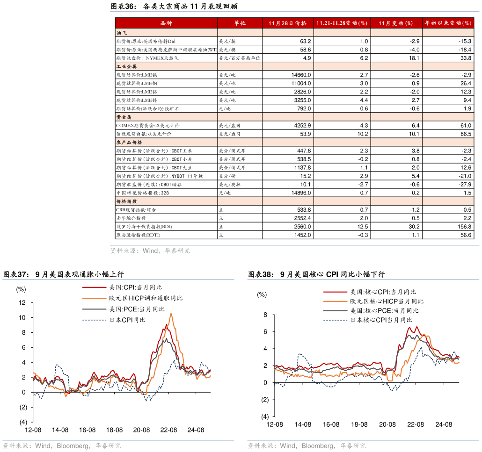The height and width of the screenshot is (452, 482).
Task: Click the COMEX gold price value 4252.9
Action: (x=302, y=126)
